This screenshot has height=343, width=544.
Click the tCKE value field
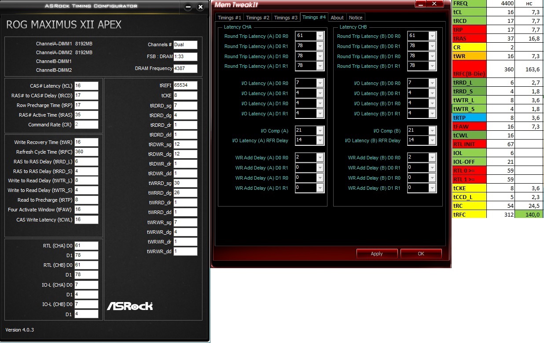[185, 96]
